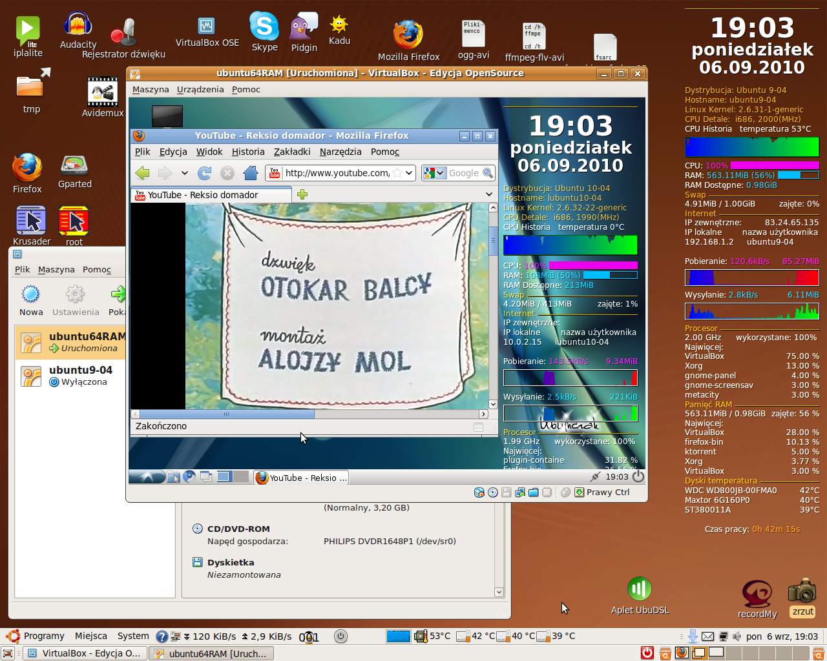Open the Krusader desktop icon

pyautogui.click(x=31, y=225)
